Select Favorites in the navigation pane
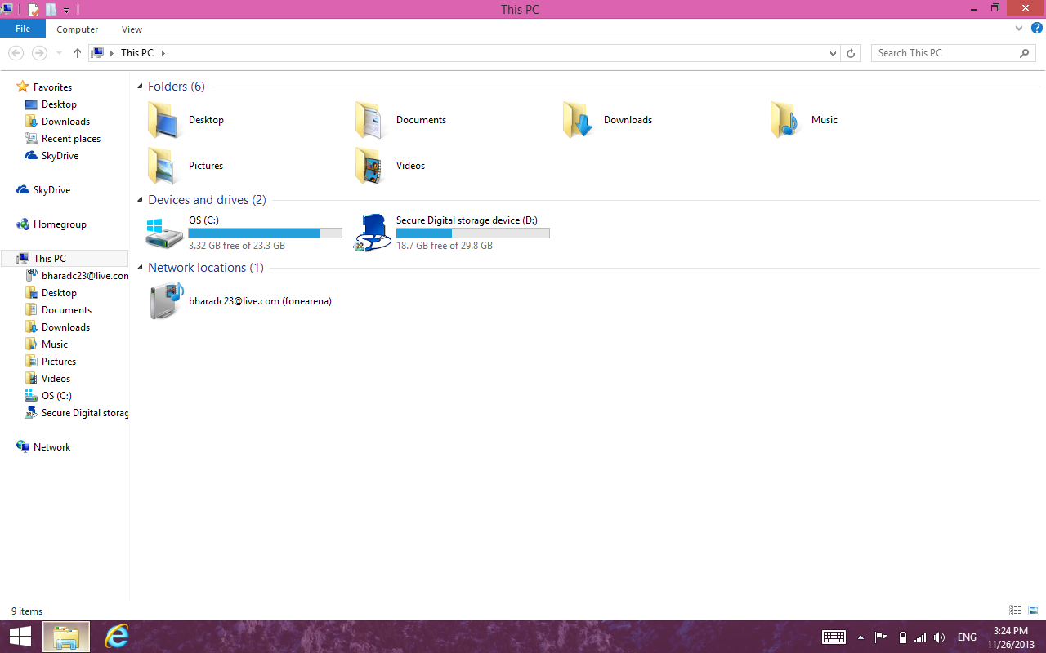 click(x=52, y=87)
